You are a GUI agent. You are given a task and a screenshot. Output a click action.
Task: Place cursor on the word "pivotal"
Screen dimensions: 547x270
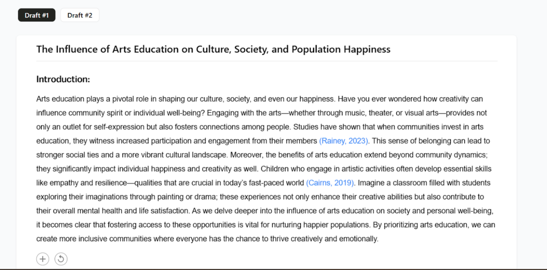click(x=121, y=99)
